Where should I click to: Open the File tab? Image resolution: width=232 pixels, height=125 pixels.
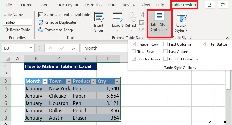[x=9, y=5]
